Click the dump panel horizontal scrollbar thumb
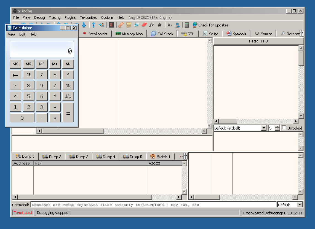315x229 pixels. point(85,197)
